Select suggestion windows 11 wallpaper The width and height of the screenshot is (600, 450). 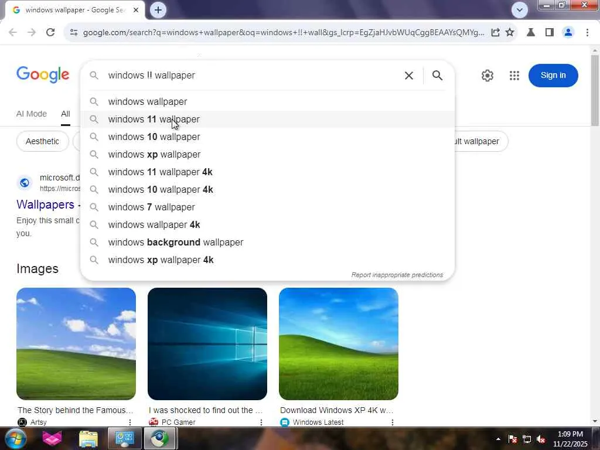267,120
